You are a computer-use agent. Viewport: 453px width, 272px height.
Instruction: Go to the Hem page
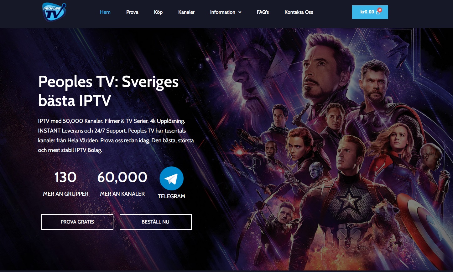pyautogui.click(x=105, y=12)
